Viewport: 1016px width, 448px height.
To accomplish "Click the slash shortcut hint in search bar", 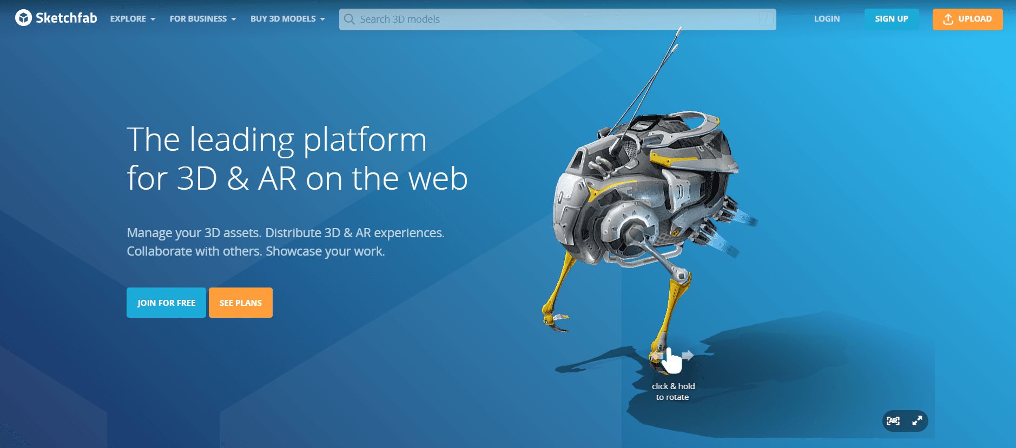I will pos(766,19).
